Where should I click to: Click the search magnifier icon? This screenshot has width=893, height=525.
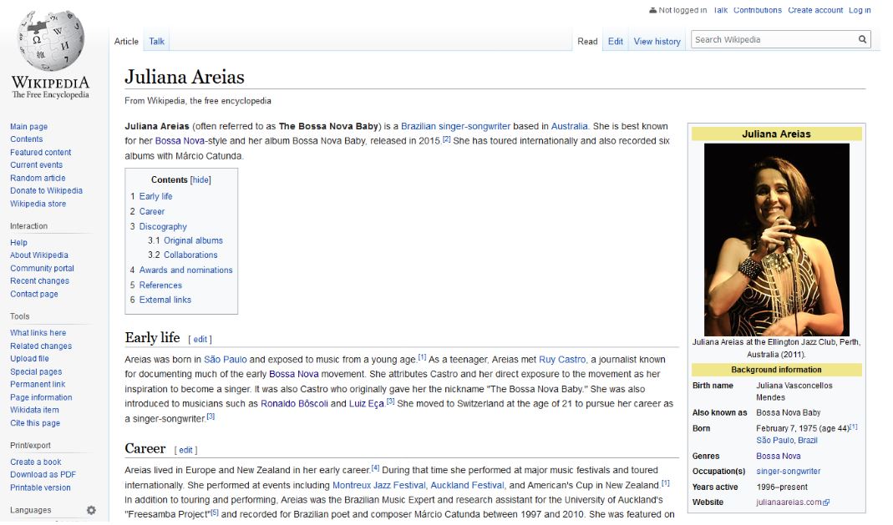(862, 39)
